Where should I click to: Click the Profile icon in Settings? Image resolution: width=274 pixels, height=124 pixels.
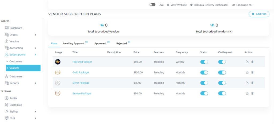click(x=7, y=98)
